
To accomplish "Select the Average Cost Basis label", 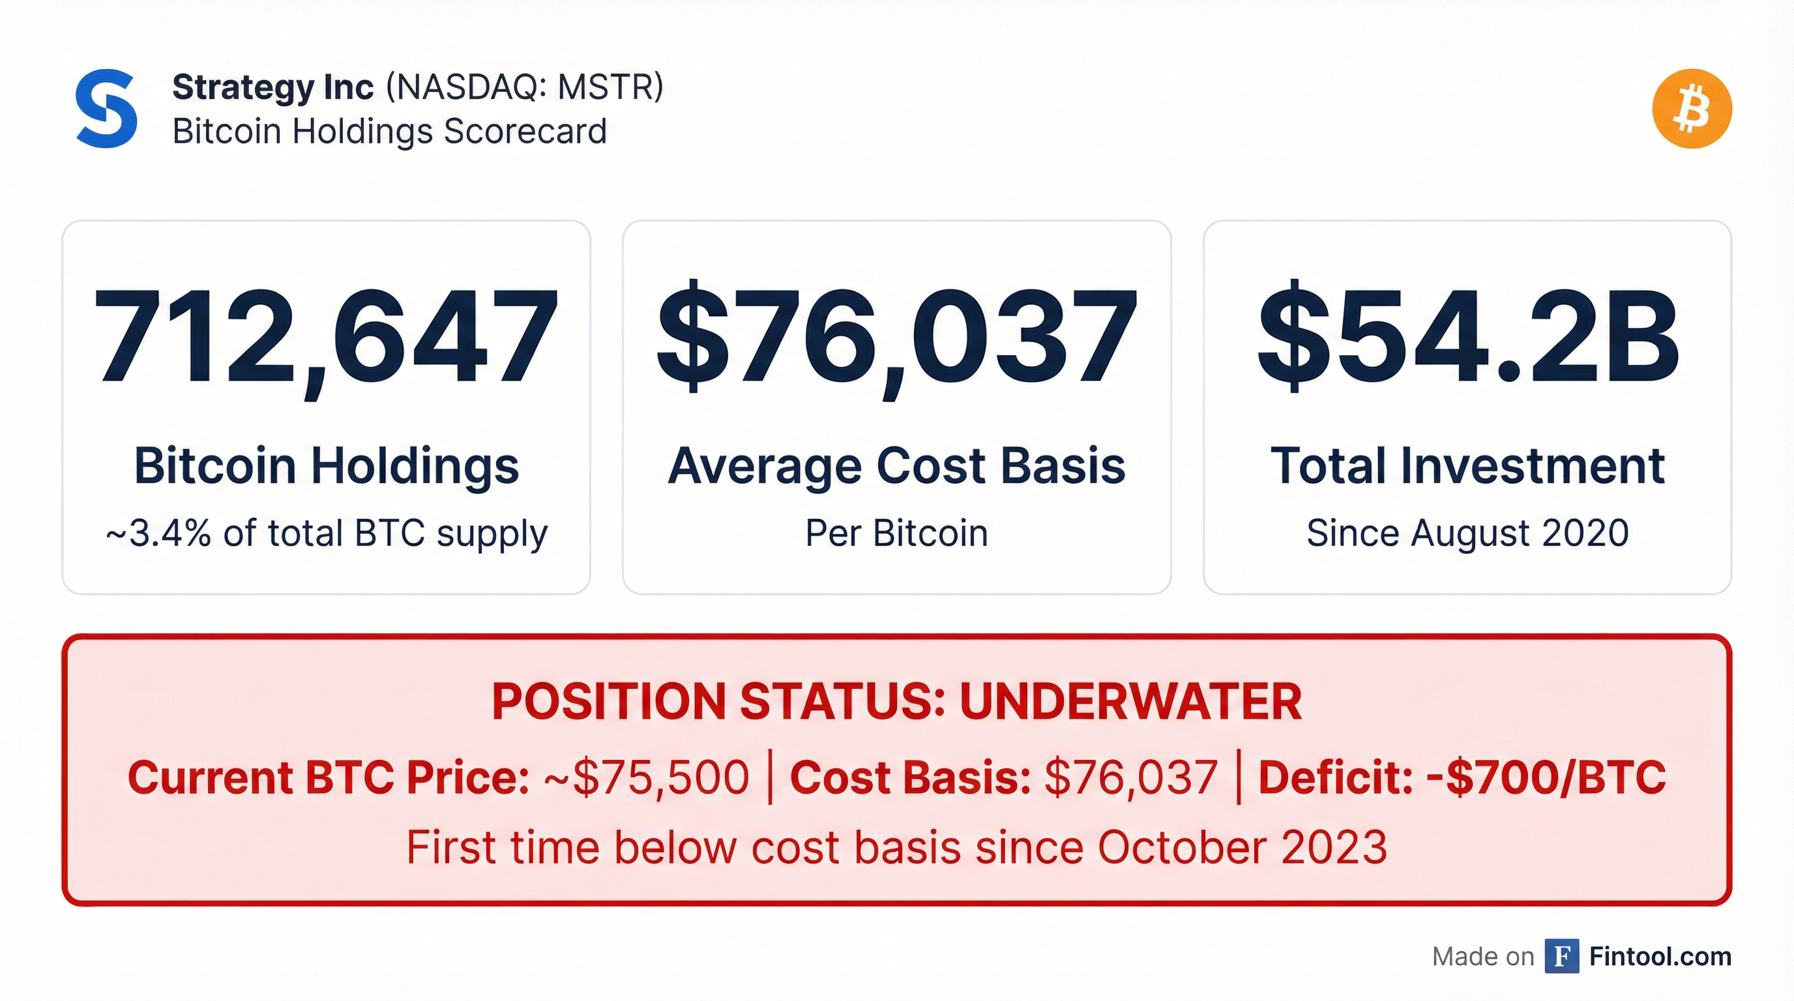I will [x=897, y=465].
